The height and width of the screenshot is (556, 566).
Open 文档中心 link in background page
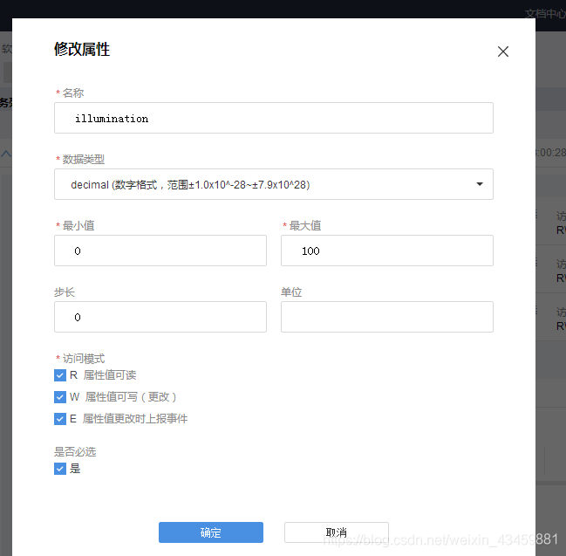pos(545,14)
